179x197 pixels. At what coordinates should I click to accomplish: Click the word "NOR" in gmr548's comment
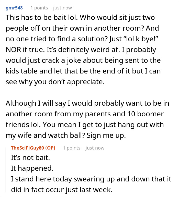13,50
